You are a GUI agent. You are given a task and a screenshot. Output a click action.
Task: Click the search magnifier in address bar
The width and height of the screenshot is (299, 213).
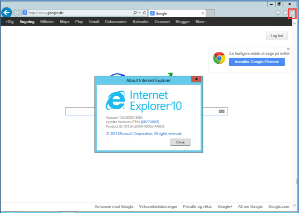[135, 13]
